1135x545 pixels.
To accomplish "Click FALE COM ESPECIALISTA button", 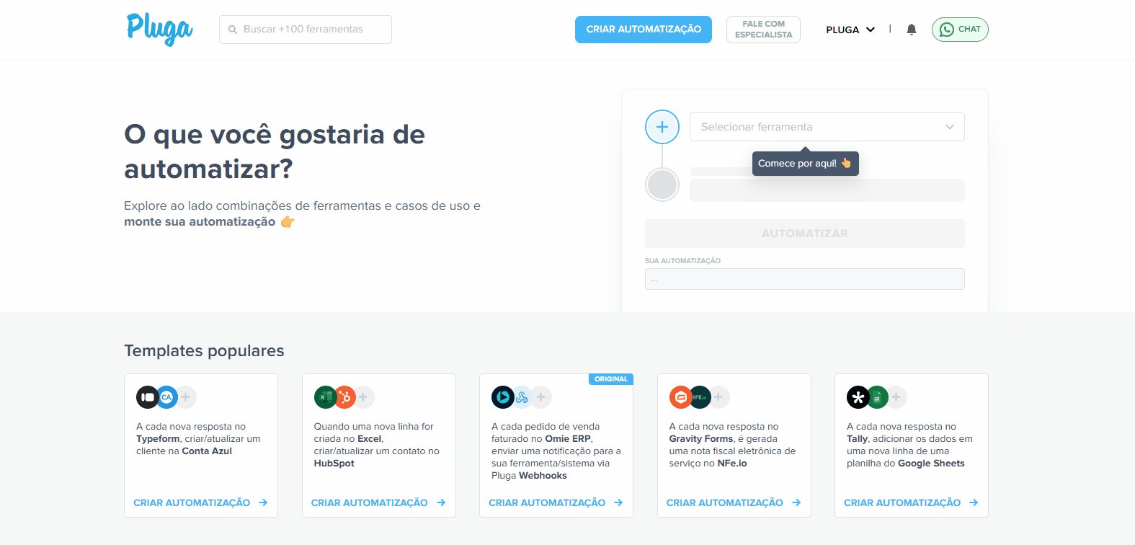I will coord(763,30).
